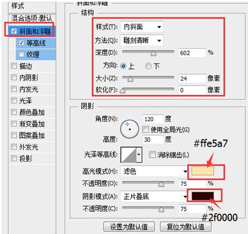Viewport: 248px width, 234px height.
Task: Click the 复位为默认值 button
Action: pos(186,227)
